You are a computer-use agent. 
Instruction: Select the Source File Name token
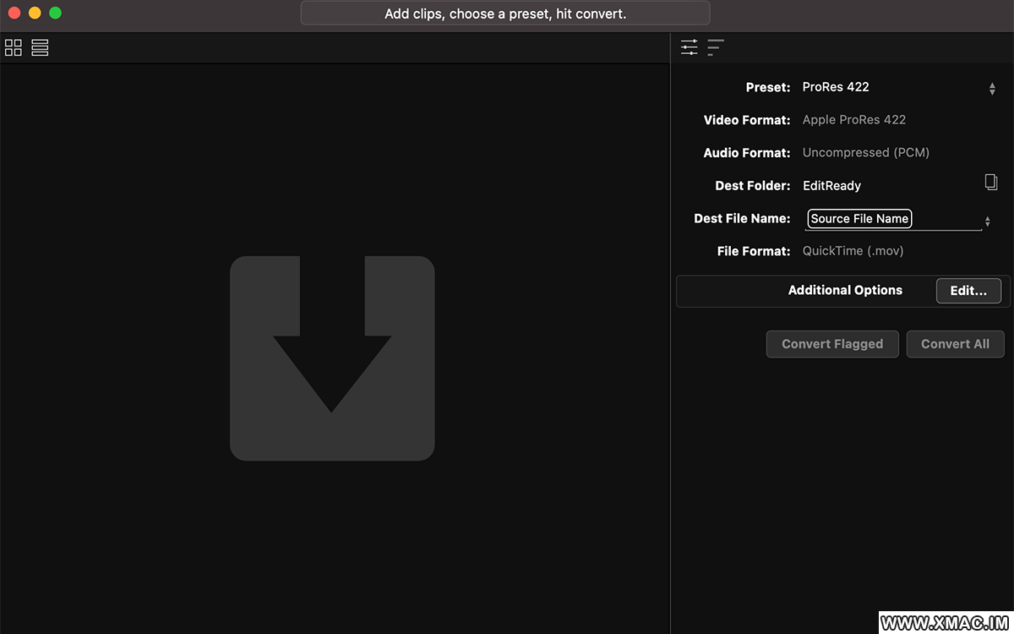point(859,219)
